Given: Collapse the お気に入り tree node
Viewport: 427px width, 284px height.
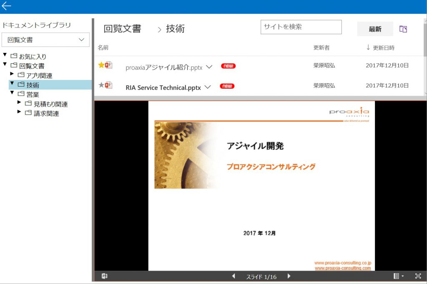Looking at the screenshot, I should coord(5,55).
